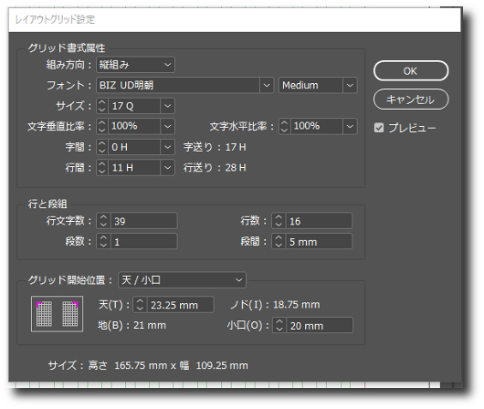
Task: Open the グリッド開始位置 天 / 小口 dropdown
Action: [x=182, y=280]
